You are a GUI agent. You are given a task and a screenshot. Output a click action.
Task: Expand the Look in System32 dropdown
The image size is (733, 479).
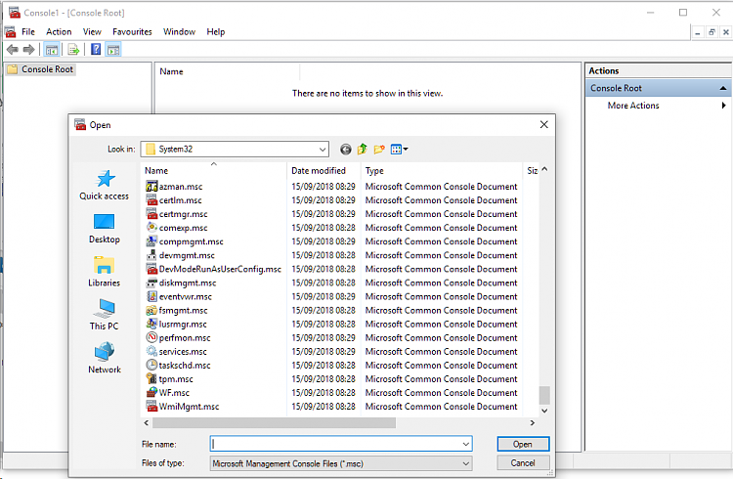[x=323, y=150]
